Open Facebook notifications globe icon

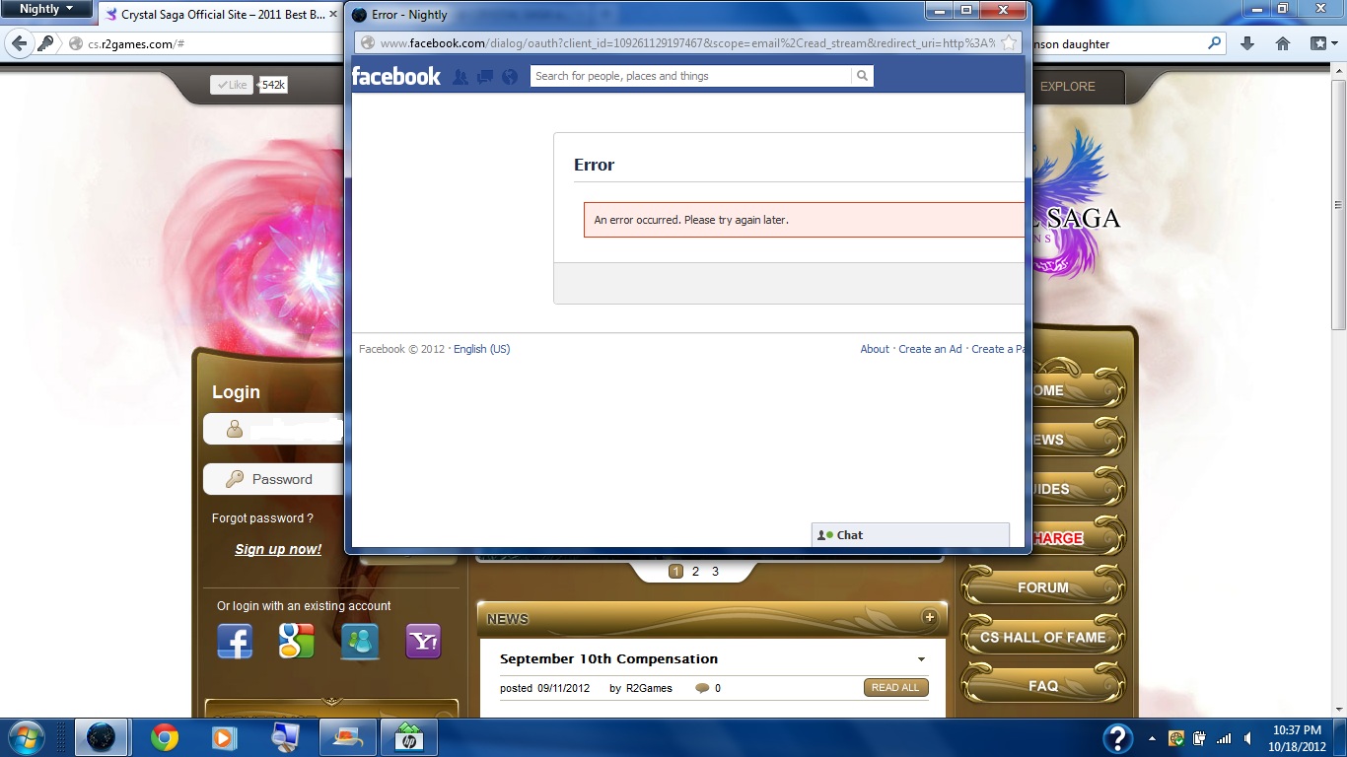pyautogui.click(x=510, y=77)
